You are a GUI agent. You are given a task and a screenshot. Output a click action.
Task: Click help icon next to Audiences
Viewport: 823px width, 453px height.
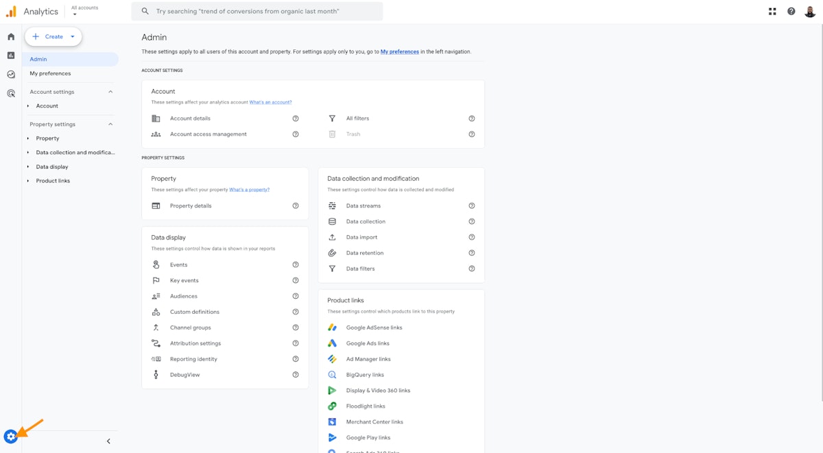coord(296,296)
